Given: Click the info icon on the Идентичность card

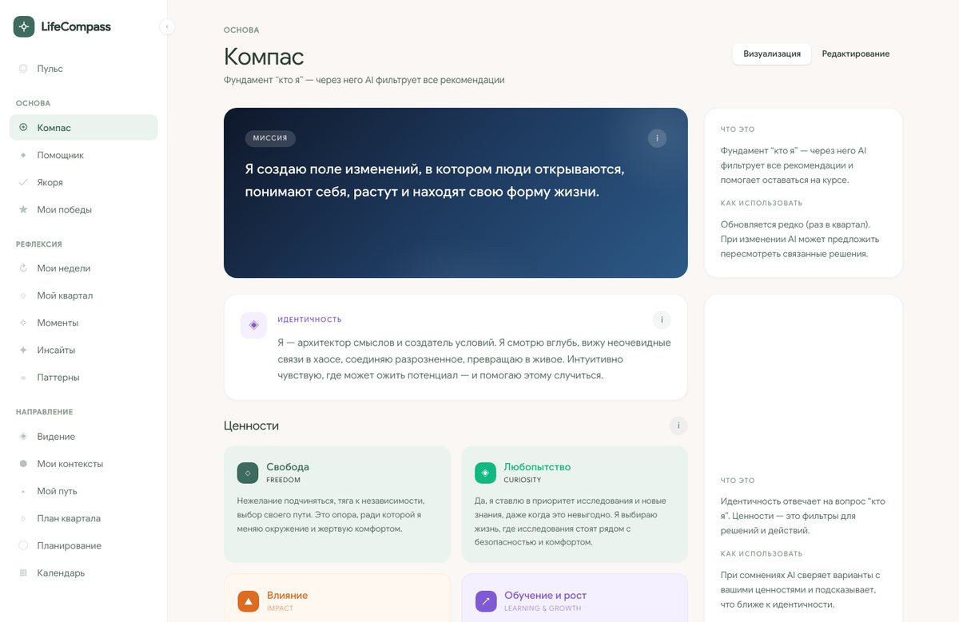Looking at the screenshot, I should point(662,320).
